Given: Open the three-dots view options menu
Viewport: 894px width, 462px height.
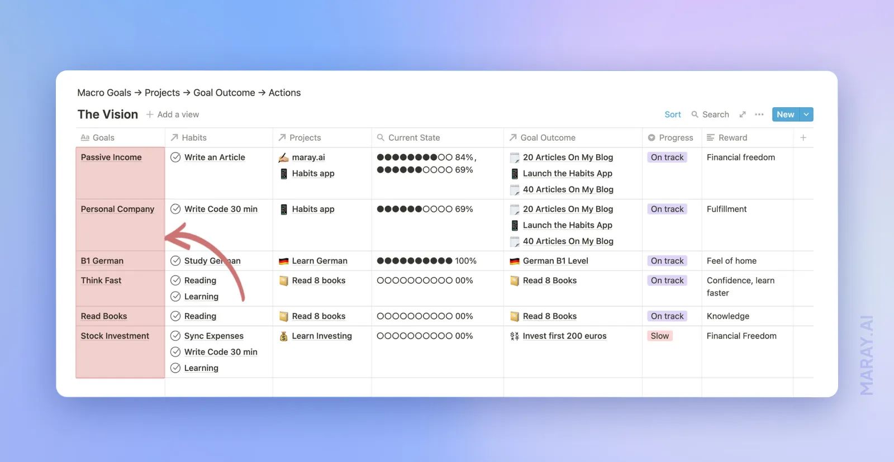Looking at the screenshot, I should 759,115.
